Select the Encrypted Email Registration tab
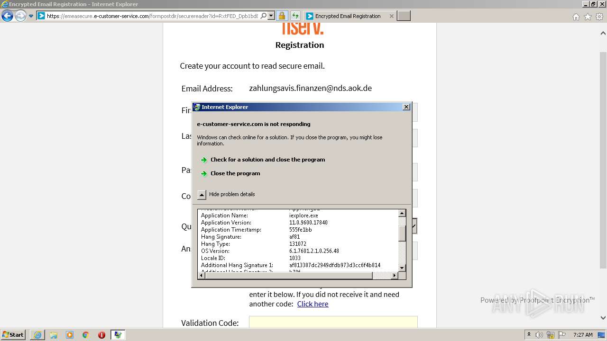 point(348,16)
